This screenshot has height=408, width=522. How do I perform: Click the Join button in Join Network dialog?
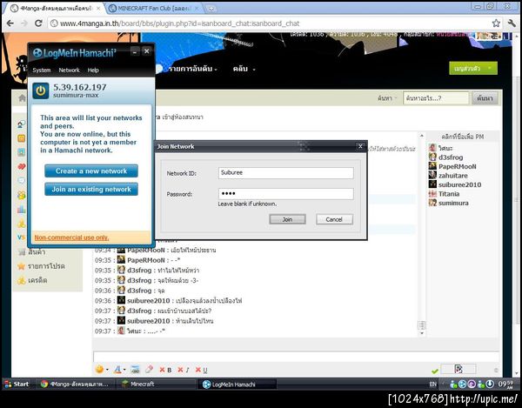(x=287, y=219)
